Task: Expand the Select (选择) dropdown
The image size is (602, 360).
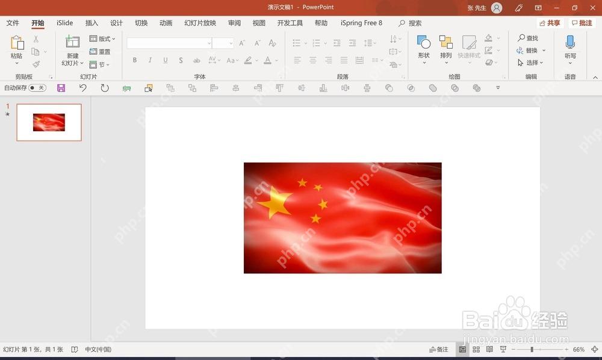Action: coord(530,62)
